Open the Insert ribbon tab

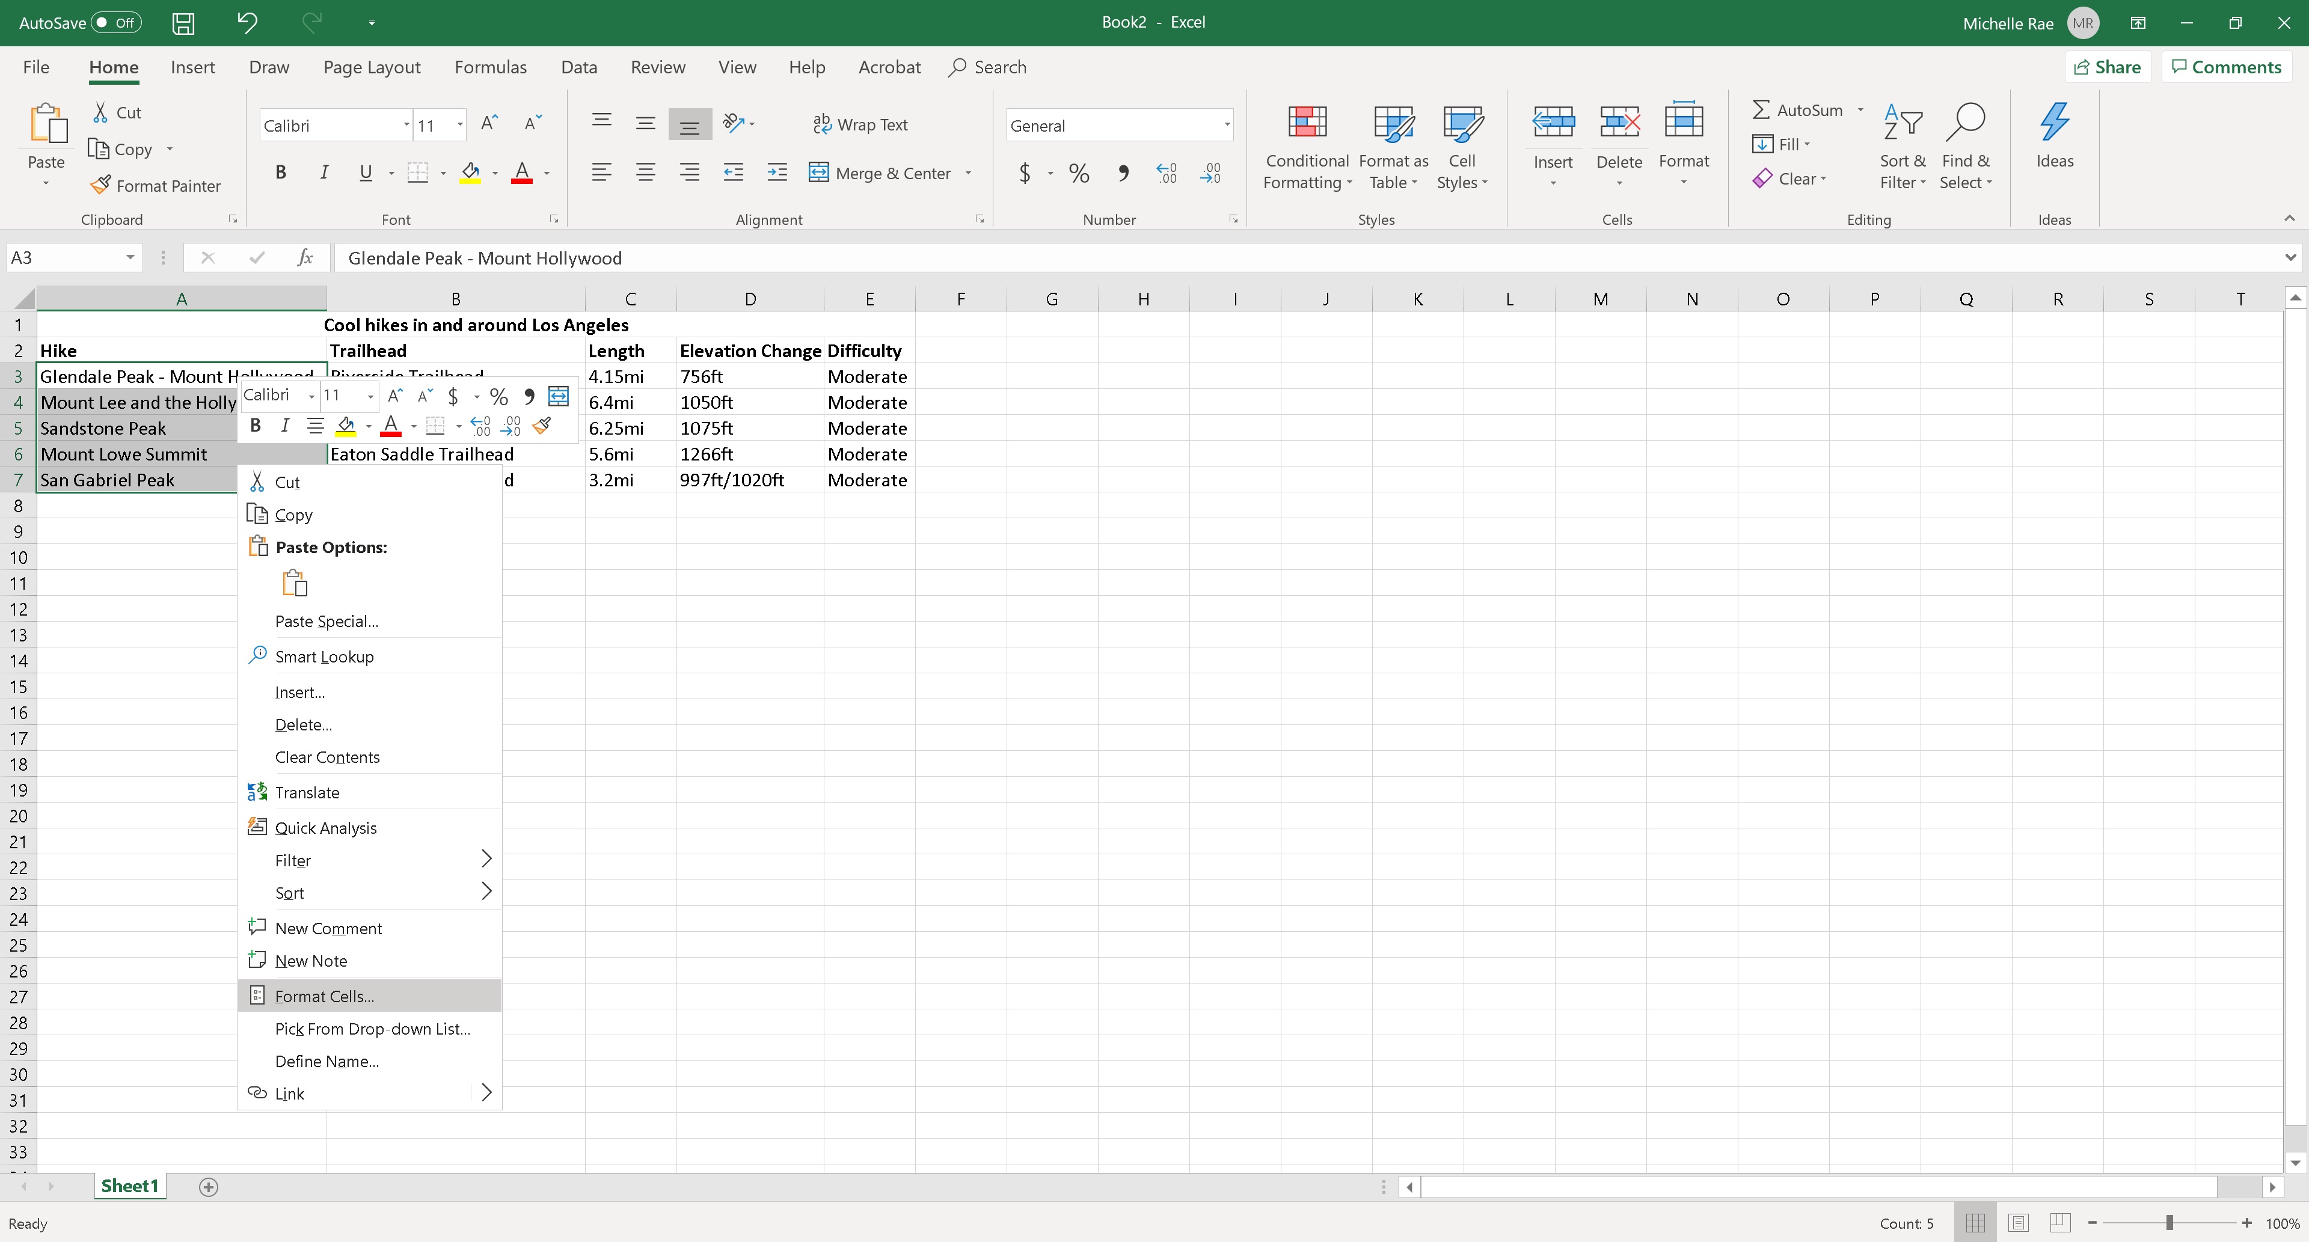pos(192,67)
